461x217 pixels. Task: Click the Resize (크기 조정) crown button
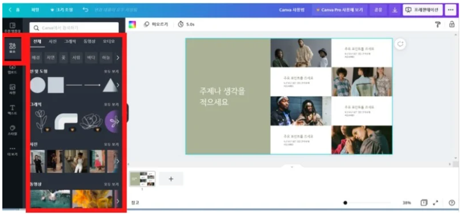[61, 9]
